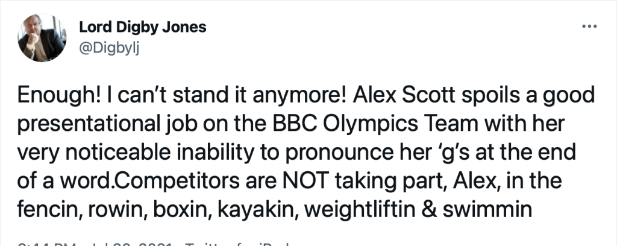The image size is (617, 246).
Task: Click the word "Enough!" starting the tweet
Action: click(53, 97)
